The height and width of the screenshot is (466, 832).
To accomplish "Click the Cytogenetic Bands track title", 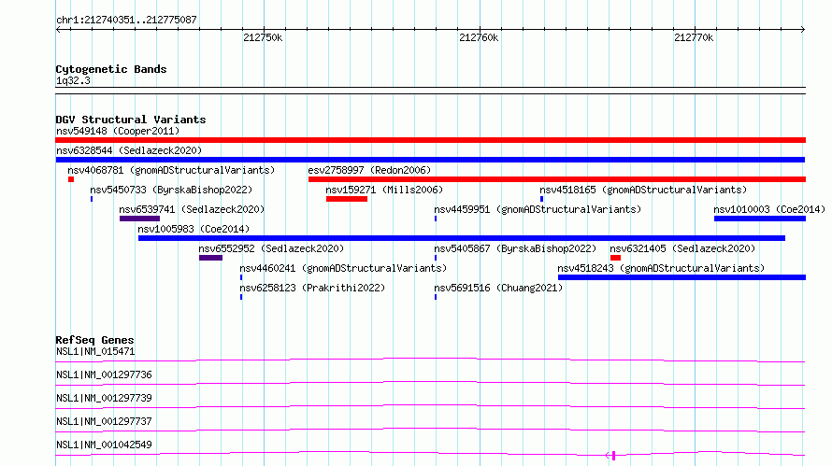I will point(111,69).
